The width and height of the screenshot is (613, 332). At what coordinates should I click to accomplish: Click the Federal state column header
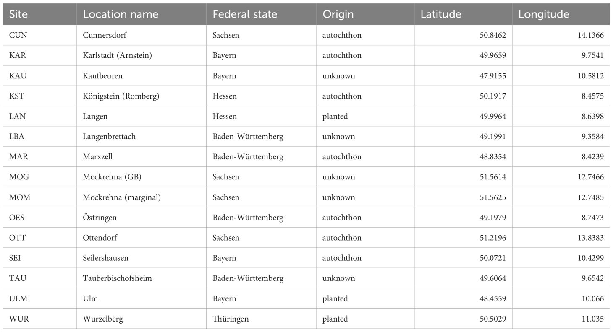[x=245, y=14]
